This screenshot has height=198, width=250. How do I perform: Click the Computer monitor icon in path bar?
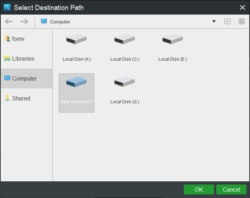44,21
